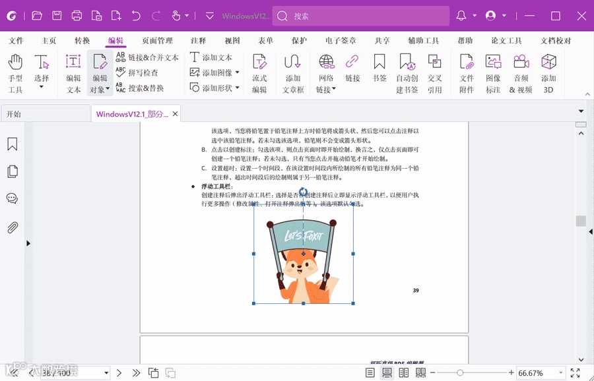Viewport: 594px width, 381px height.
Task: Open the user account icon
Action: pos(490,16)
